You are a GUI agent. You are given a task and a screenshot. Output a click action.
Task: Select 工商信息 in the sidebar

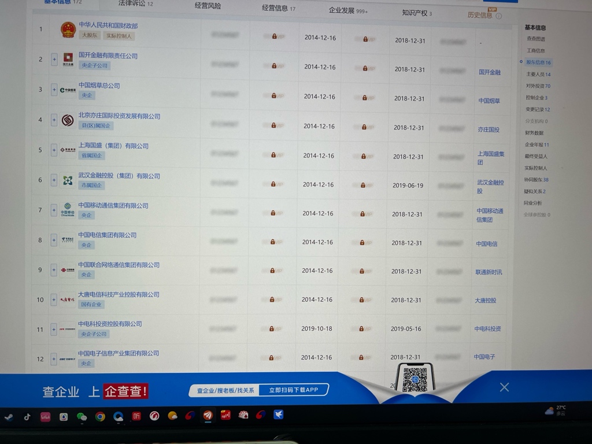click(x=536, y=50)
